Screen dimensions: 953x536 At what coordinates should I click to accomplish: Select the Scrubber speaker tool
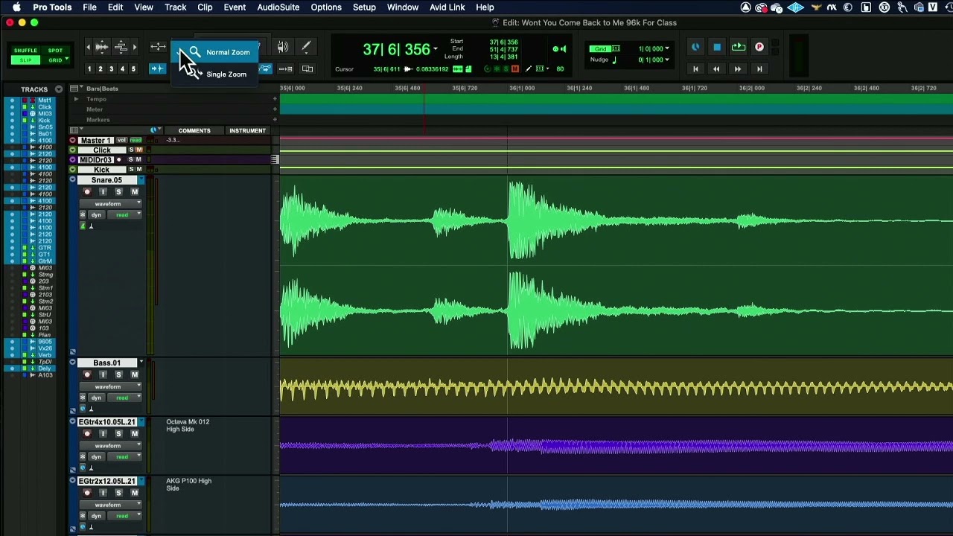(283, 48)
